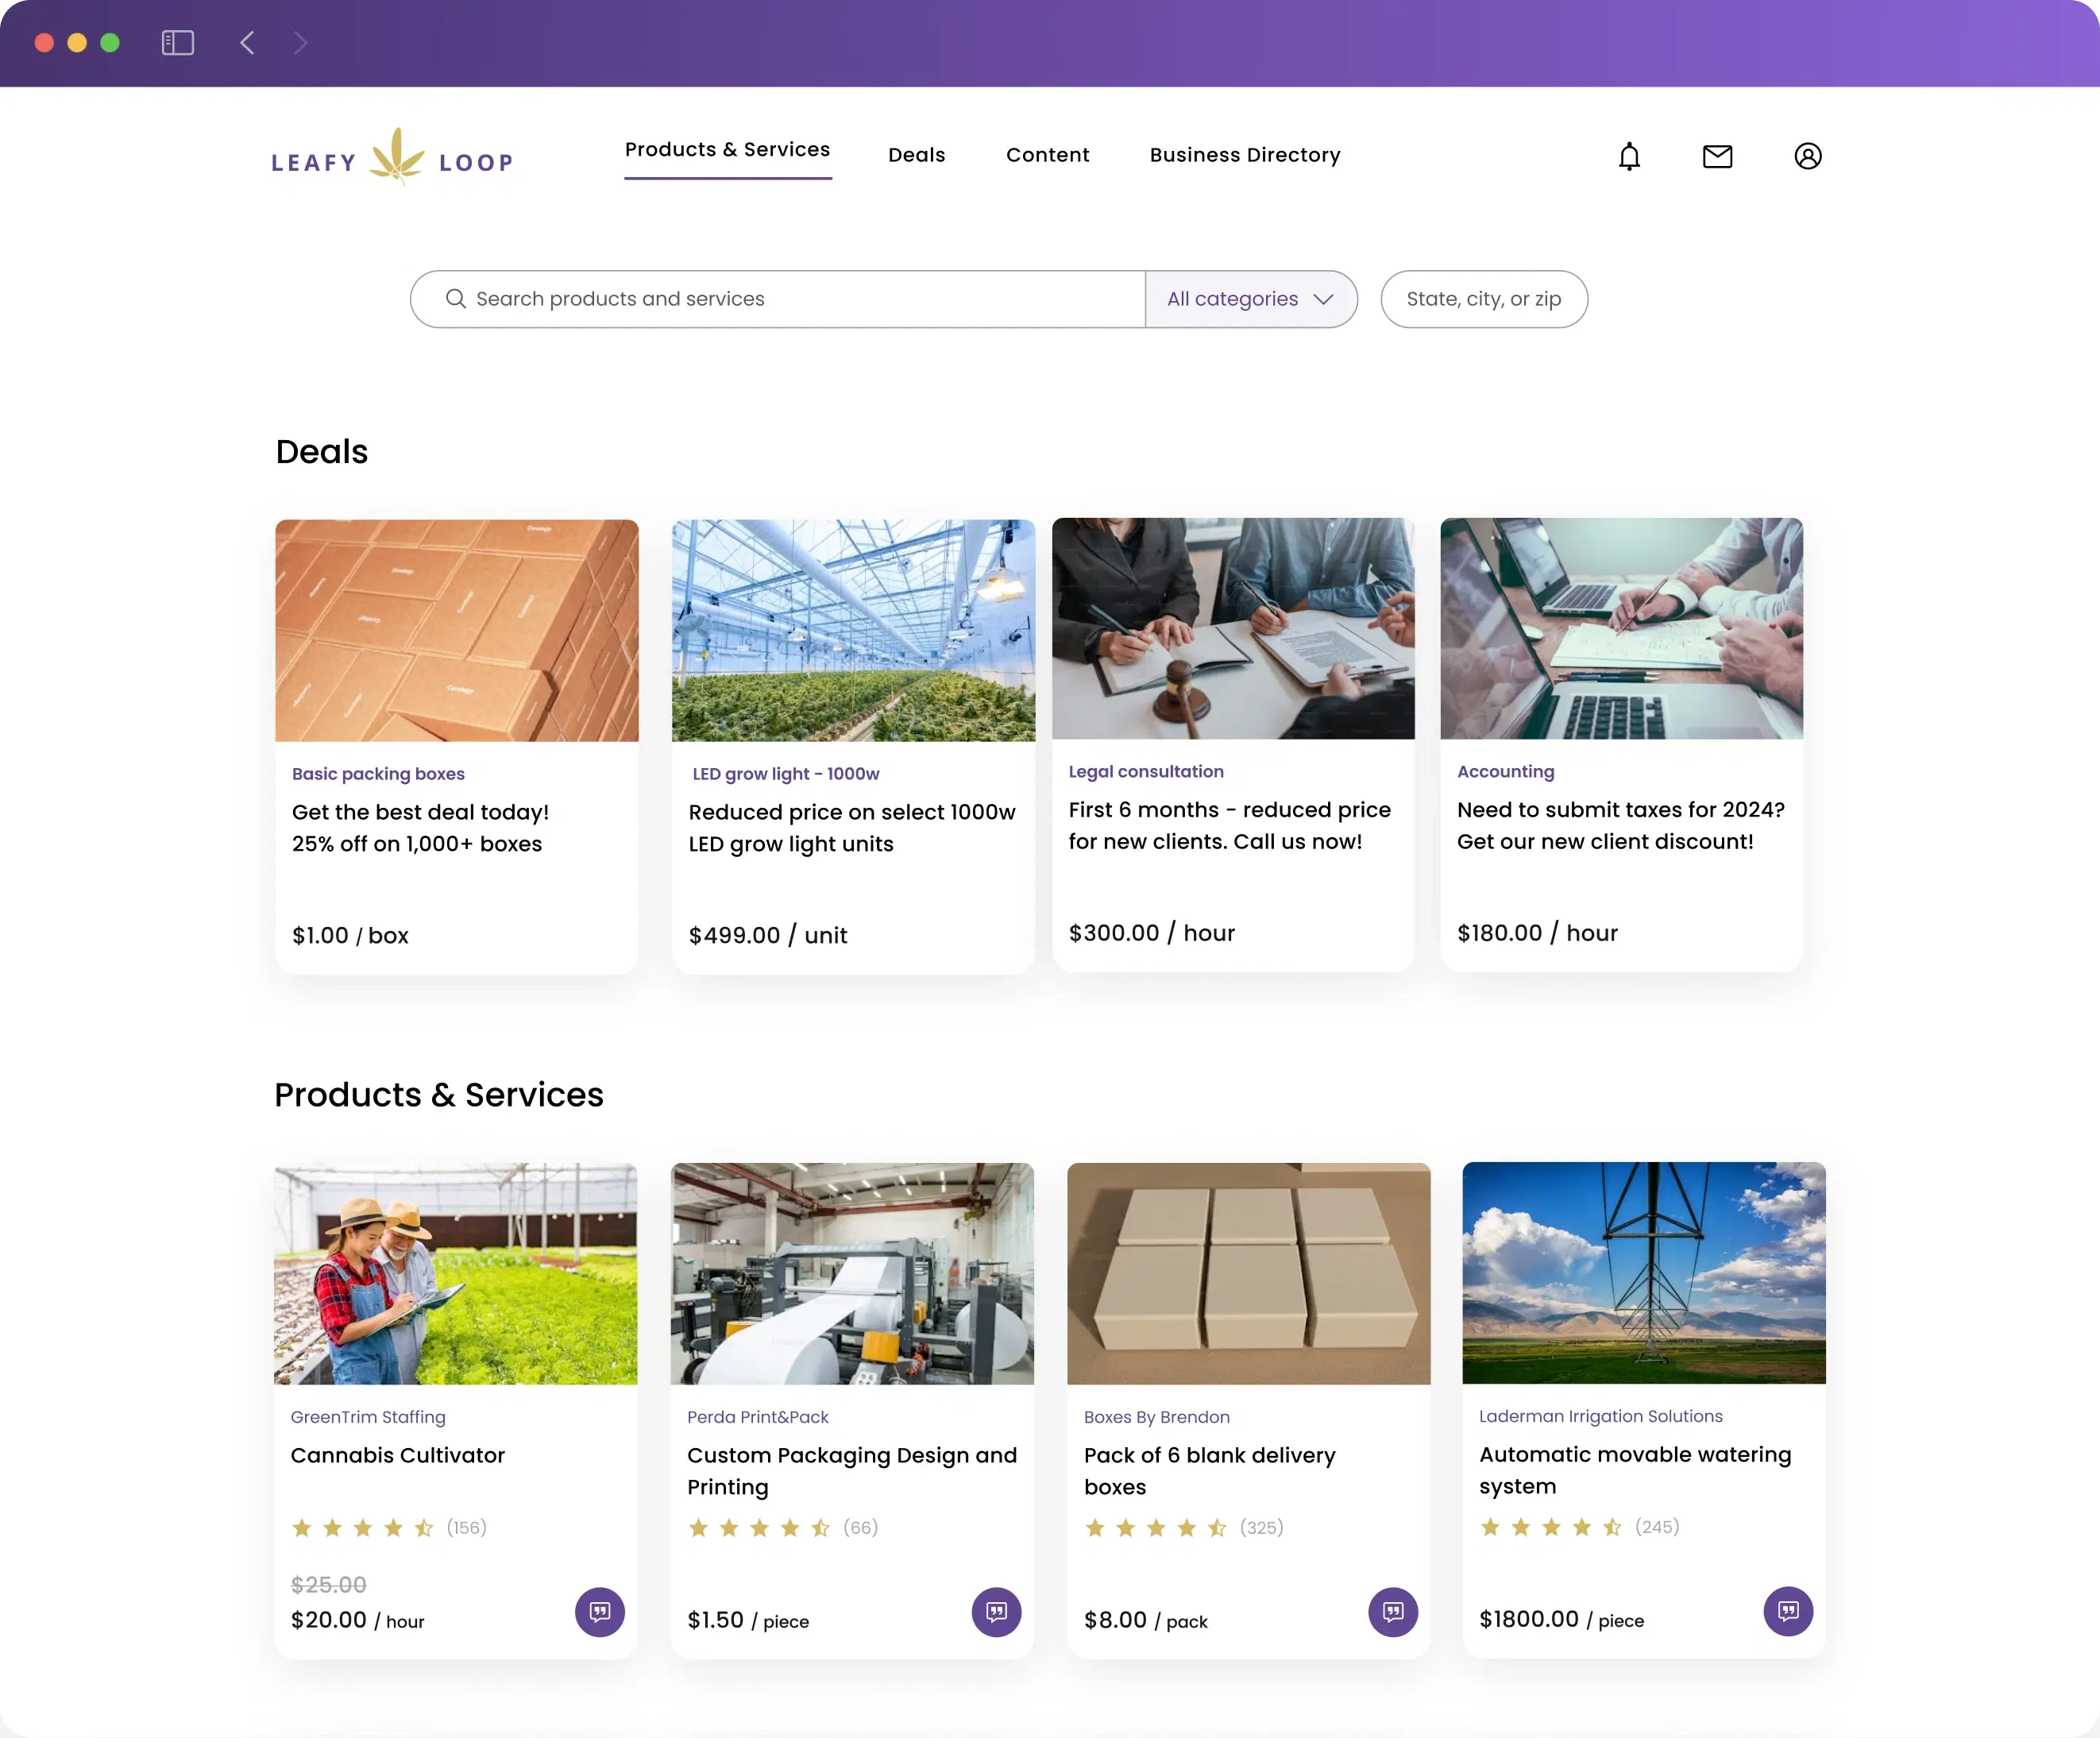Expand the All categories dropdown
Screen dimensions: 2100x1738
1250,299
